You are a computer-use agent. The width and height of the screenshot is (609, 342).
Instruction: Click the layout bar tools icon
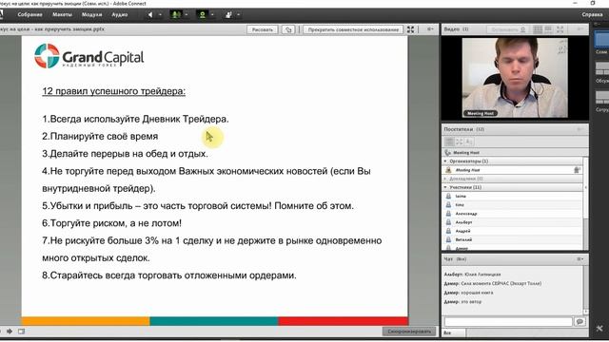pyautogui.click(x=599, y=329)
